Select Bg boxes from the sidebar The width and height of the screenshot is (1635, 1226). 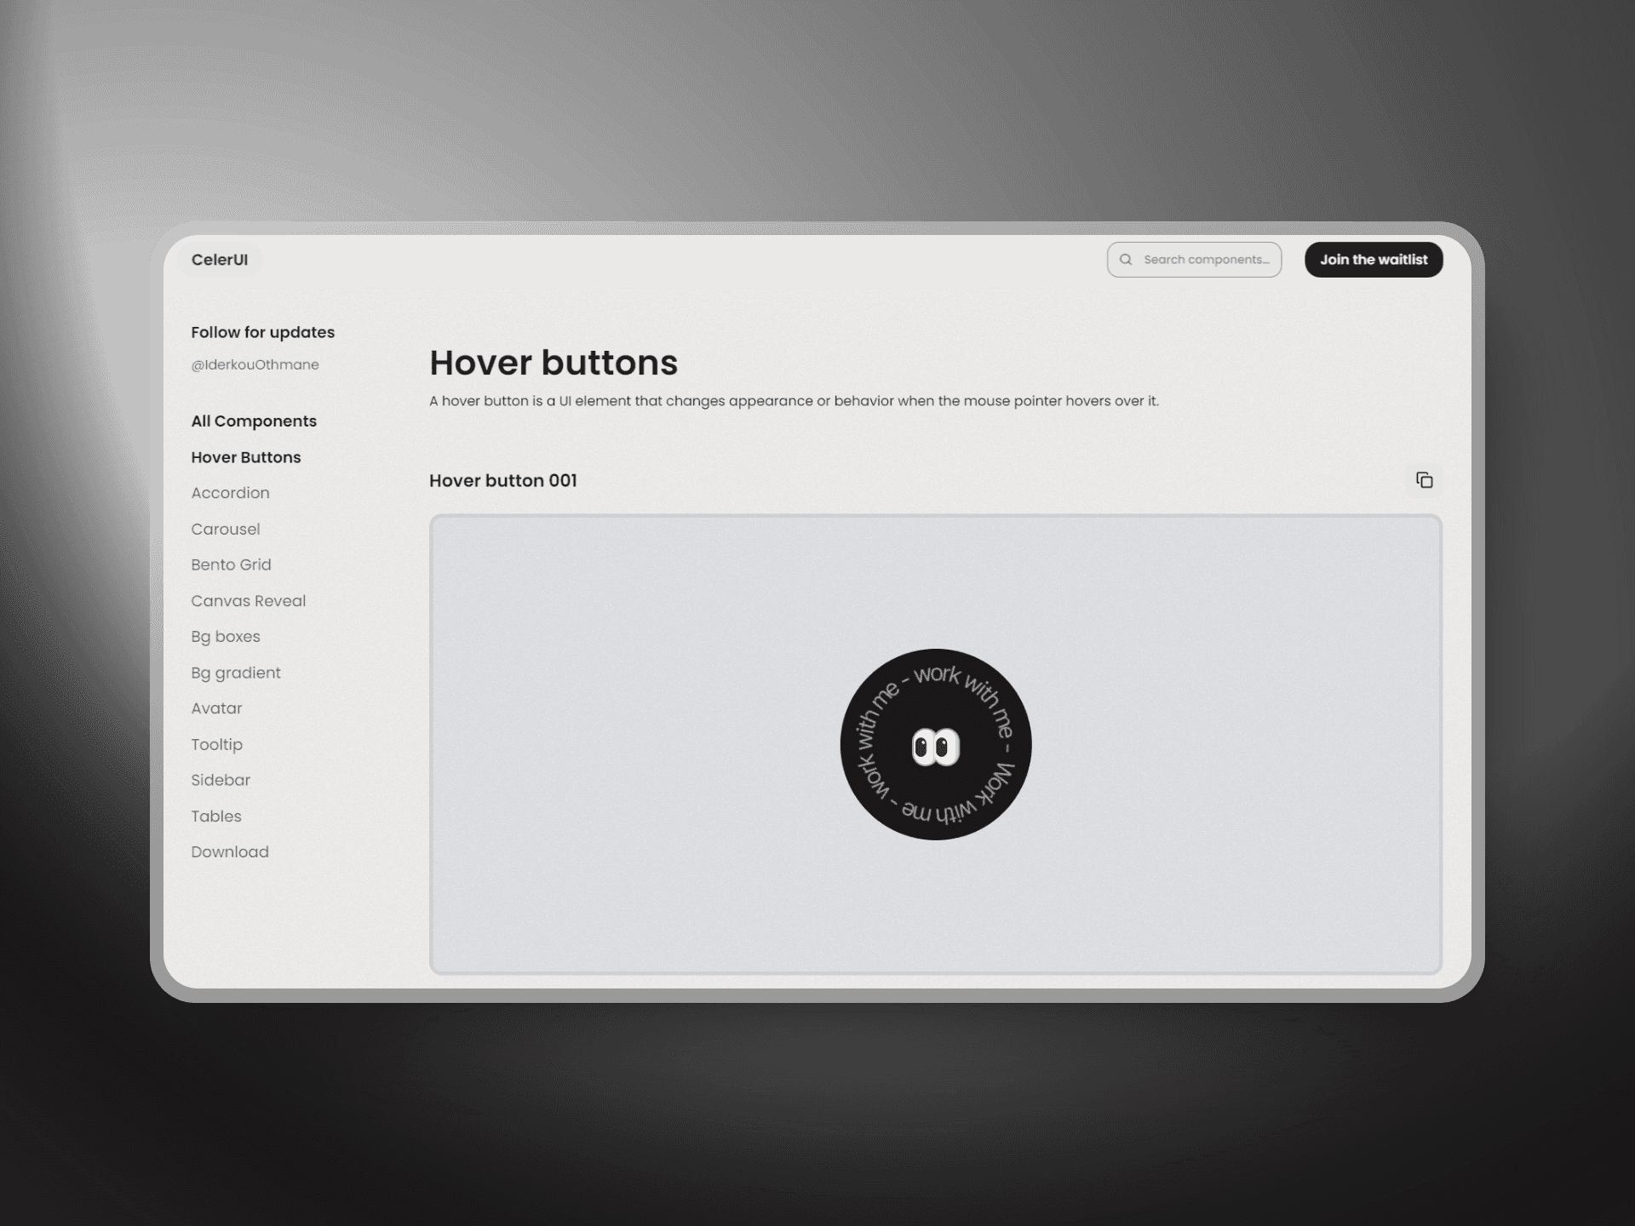pos(226,637)
